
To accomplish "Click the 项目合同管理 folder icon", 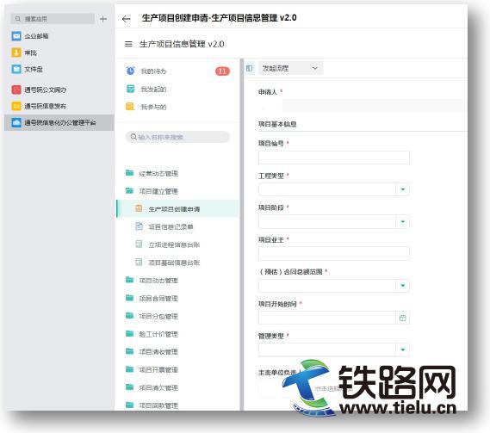I will pos(129,298).
